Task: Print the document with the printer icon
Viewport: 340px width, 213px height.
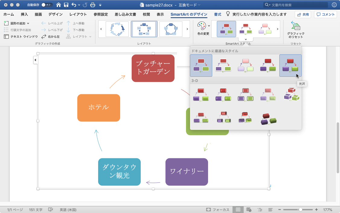Action: 93,5
